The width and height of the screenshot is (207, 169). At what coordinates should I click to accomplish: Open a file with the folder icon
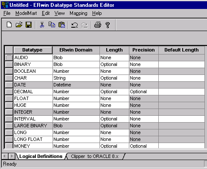click(x=19, y=25)
